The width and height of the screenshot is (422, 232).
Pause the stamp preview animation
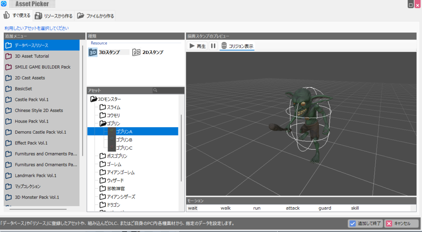213,46
